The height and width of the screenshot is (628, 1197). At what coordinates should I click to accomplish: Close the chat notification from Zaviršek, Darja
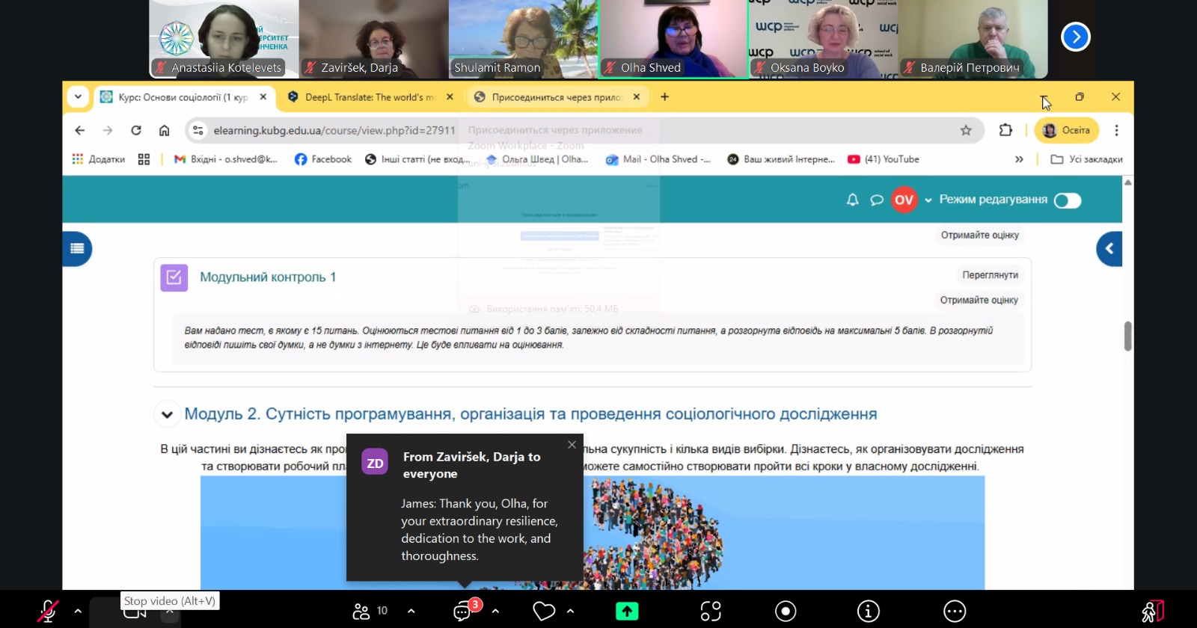point(572,445)
